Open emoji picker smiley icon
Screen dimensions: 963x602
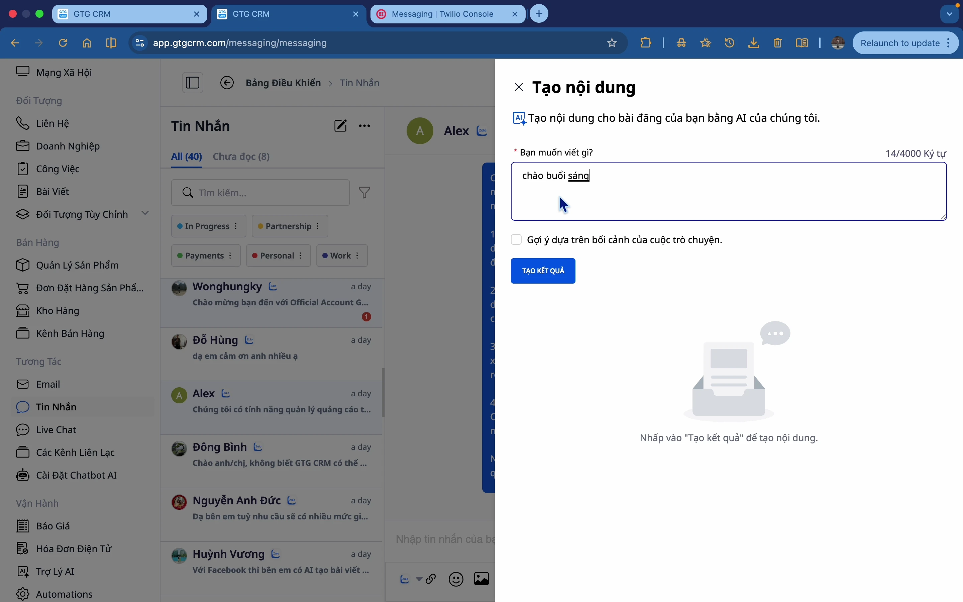coord(456,579)
